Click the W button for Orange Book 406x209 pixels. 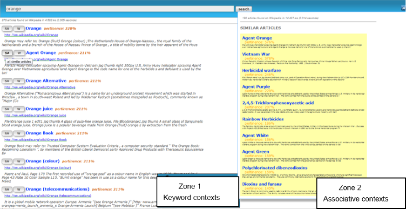pos(19,134)
